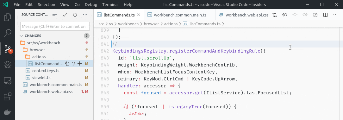The width and height of the screenshot is (343, 120).
Task: Click the circular branch icon in editor toolbar
Action: [315, 15]
